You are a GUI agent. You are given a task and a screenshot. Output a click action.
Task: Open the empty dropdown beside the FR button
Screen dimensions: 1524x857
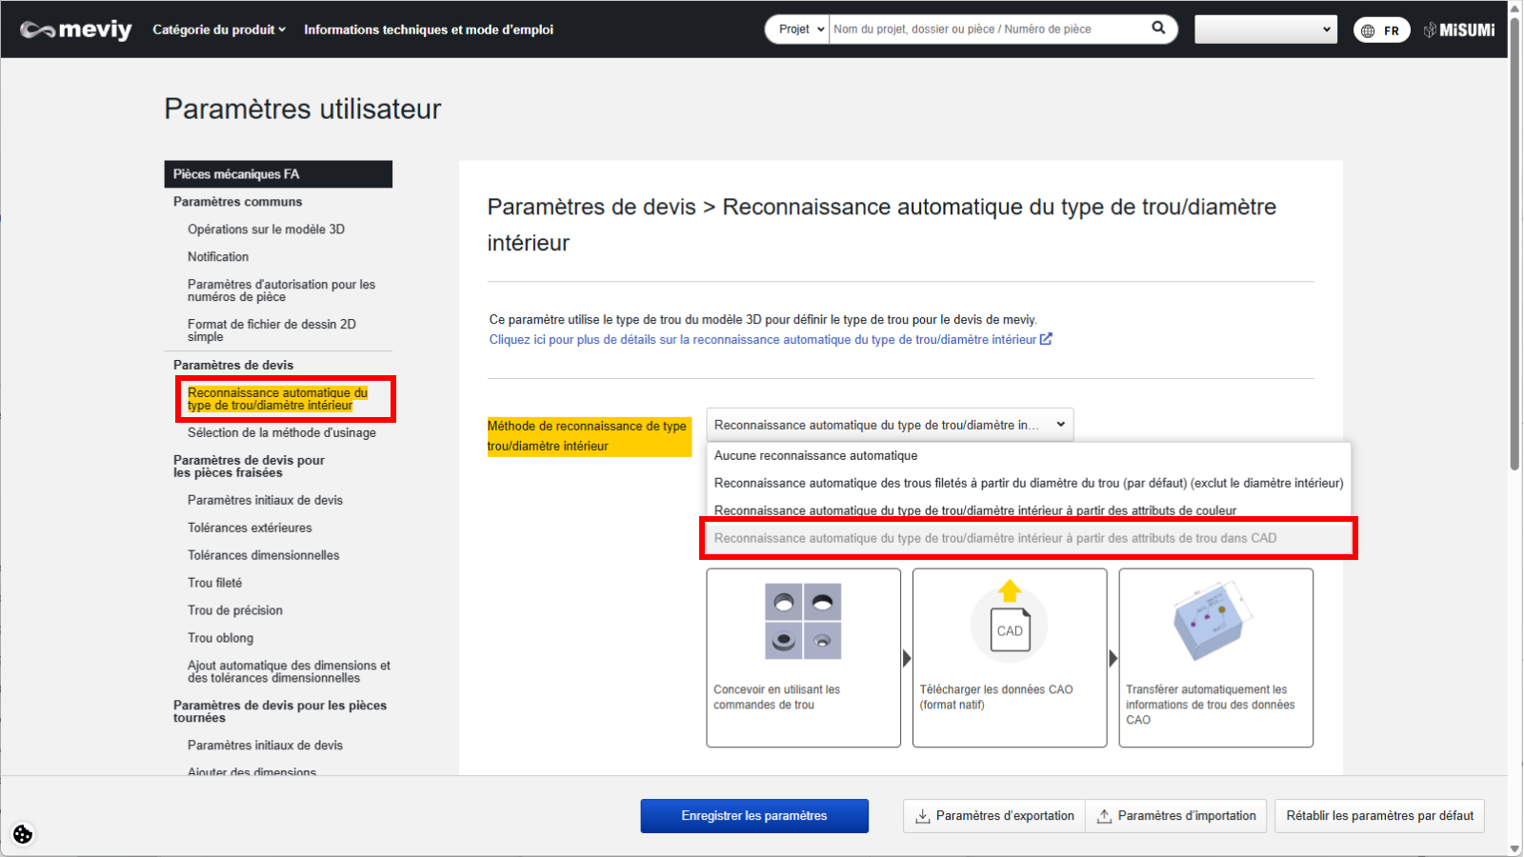[1265, 30]
